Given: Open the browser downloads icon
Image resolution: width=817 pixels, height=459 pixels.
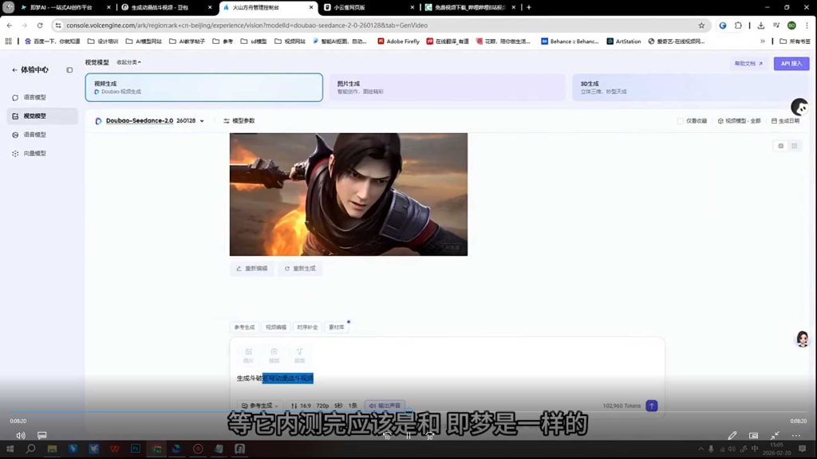Looking at the screenshot, I should click(x=760, y=25).
